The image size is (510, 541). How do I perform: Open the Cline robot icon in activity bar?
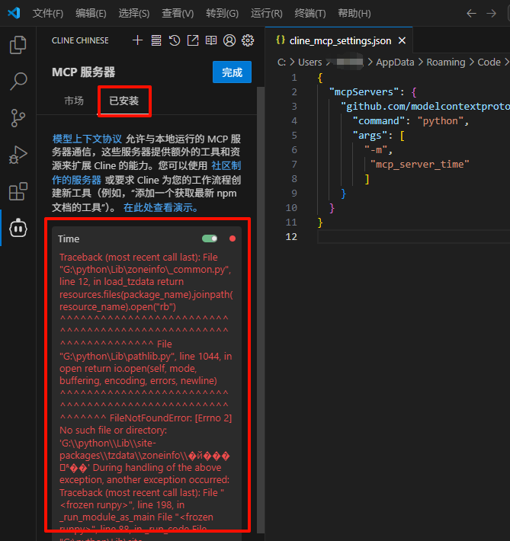point(18,228)
